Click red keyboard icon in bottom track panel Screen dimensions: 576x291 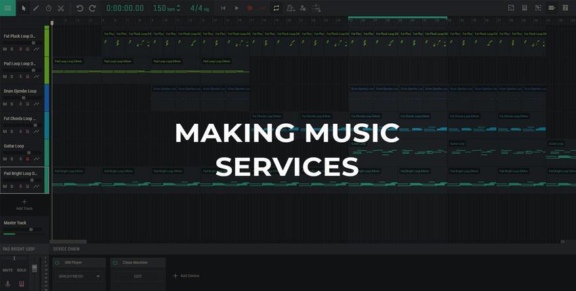click(x=21, y=284)
